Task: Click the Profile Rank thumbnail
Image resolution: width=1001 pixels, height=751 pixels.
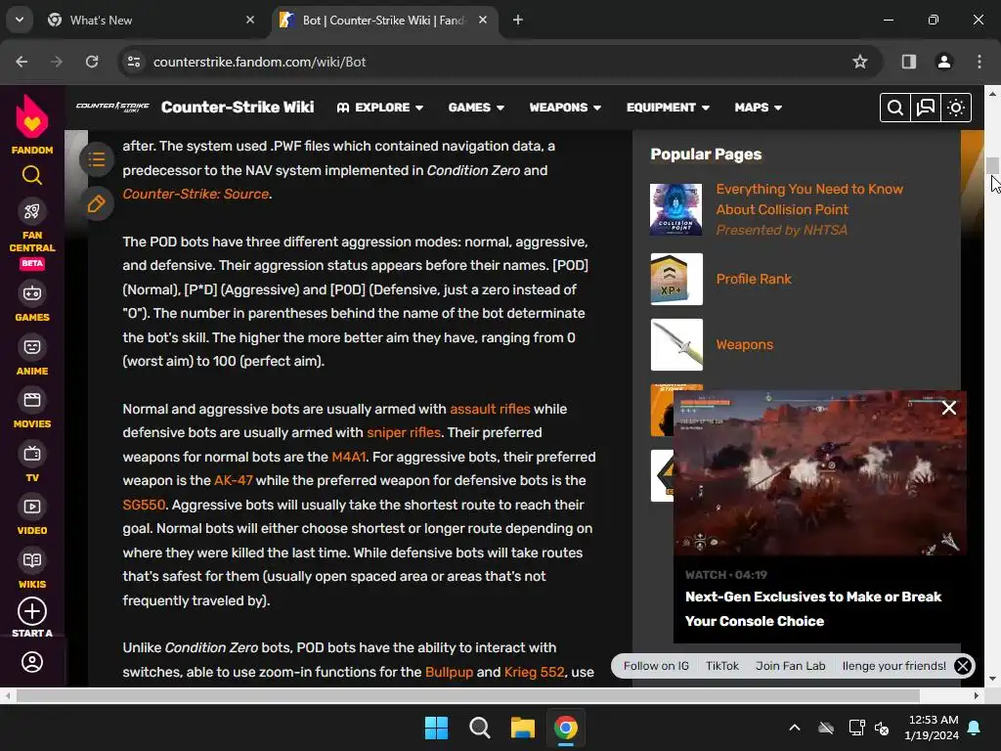Action: point(676,279)
